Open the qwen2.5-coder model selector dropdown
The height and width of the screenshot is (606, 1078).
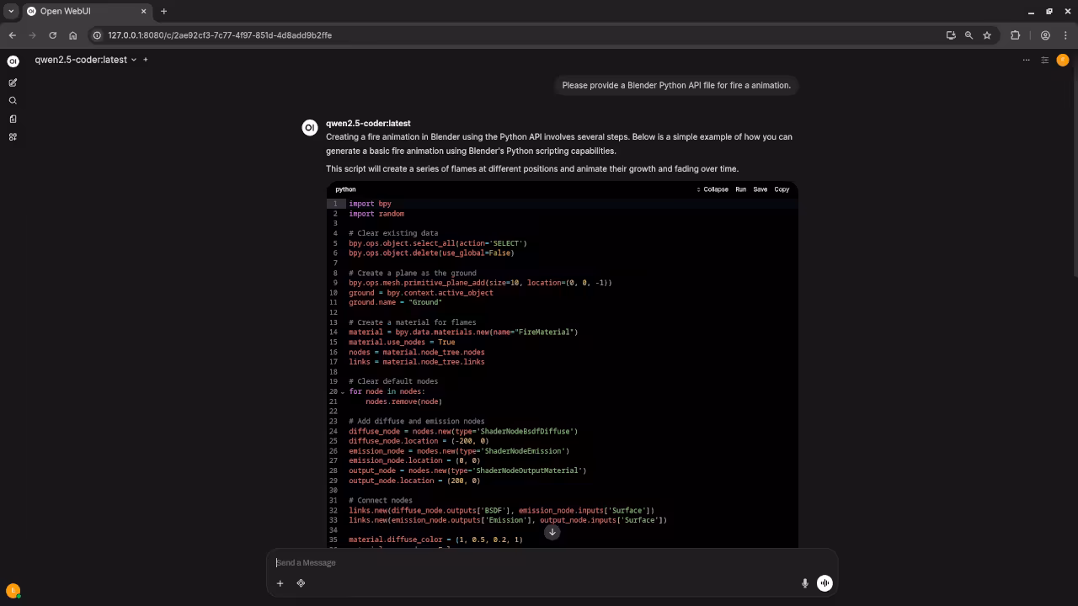point(83,60)
